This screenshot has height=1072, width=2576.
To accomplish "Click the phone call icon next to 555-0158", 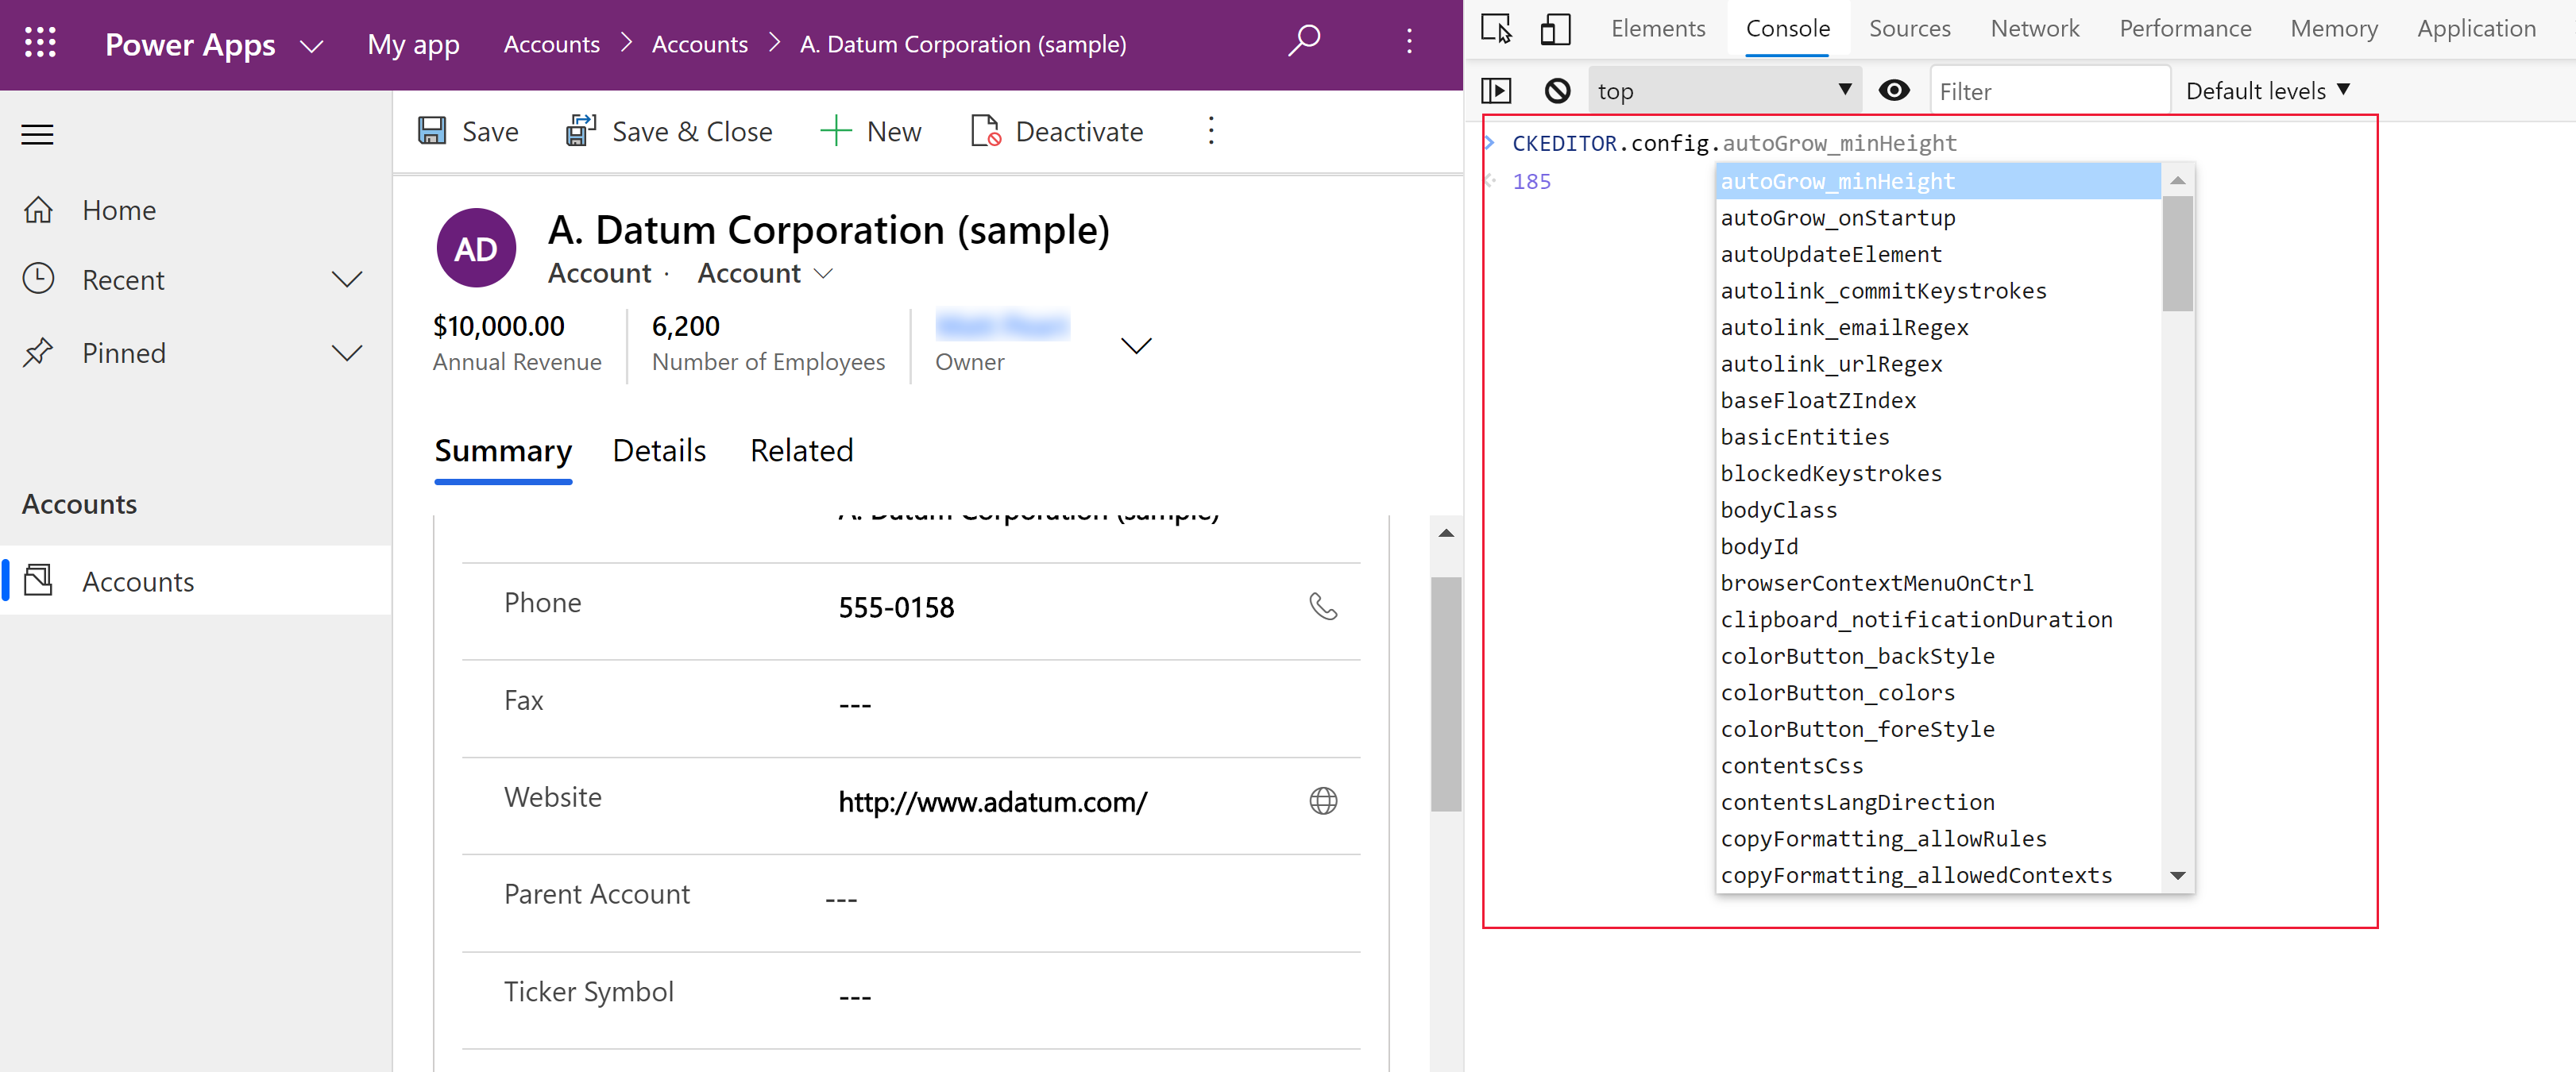I will point(1327,606).
